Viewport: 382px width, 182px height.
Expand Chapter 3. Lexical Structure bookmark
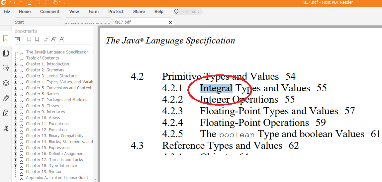click(x=16, y=76)
